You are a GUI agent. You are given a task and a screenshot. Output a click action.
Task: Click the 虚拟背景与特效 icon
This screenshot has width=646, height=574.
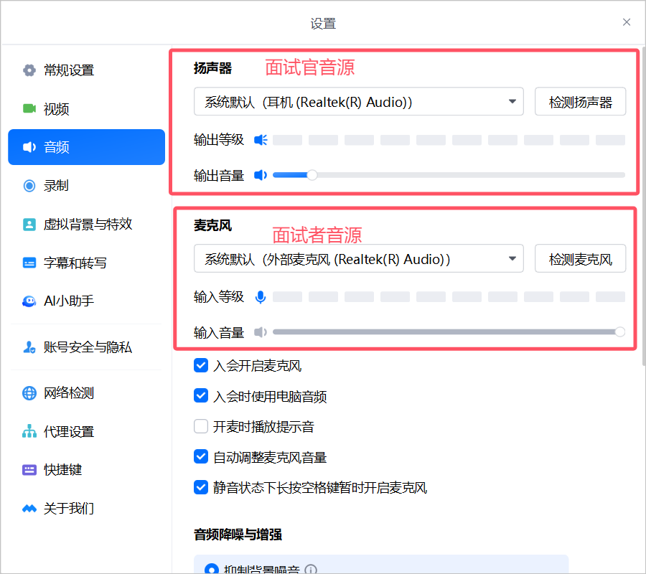(x=29, y=225)
